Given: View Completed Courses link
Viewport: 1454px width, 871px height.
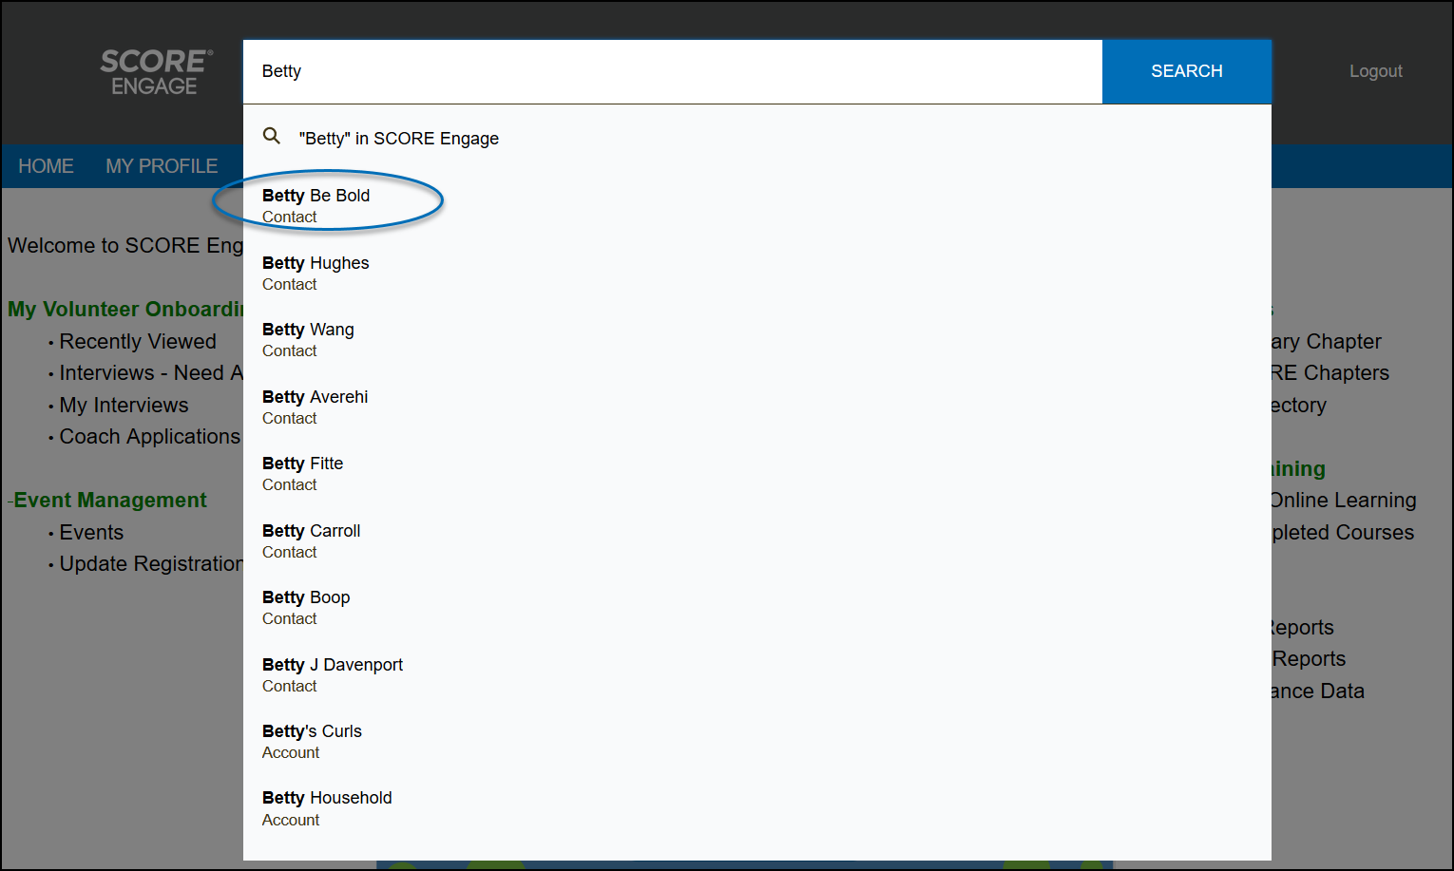Looking at the screenshot, I should (1343, 532).
